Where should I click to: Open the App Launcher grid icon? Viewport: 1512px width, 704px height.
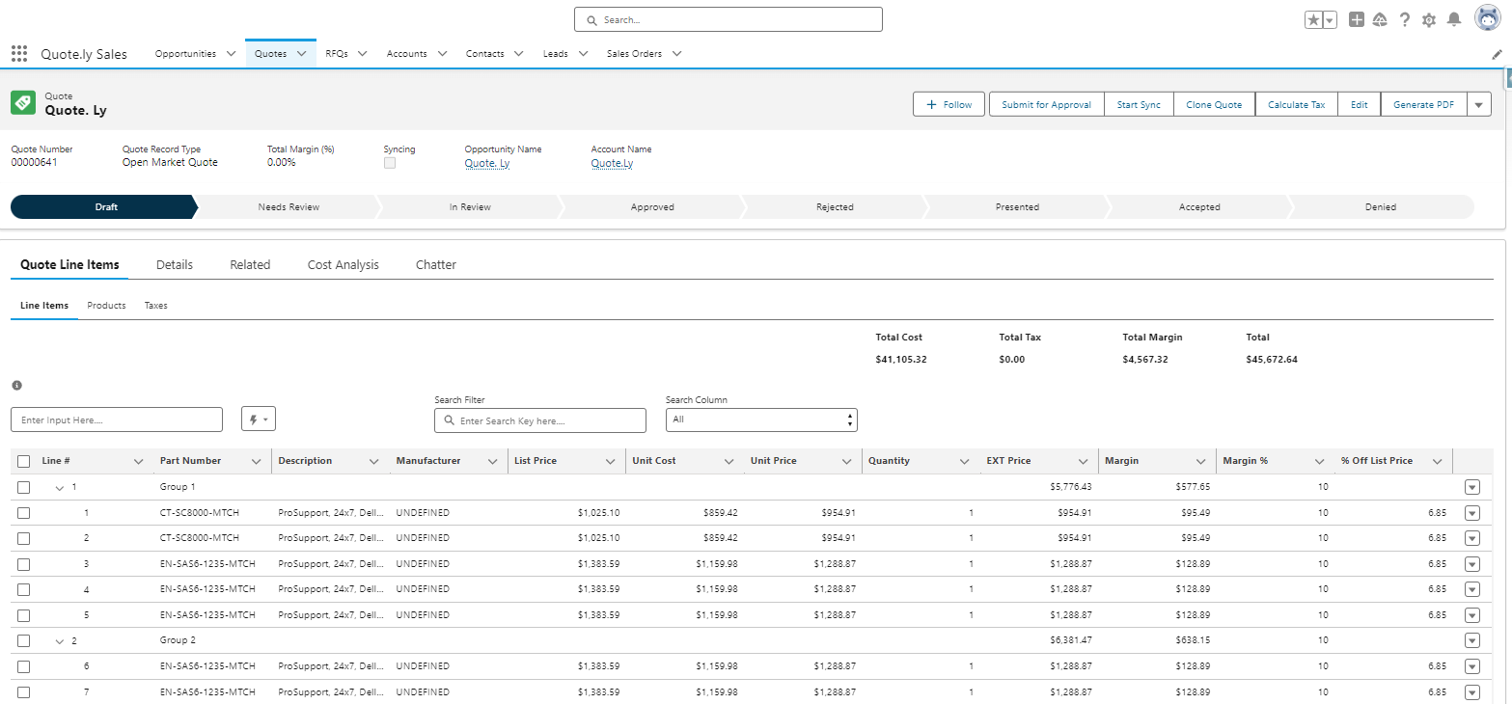pyautogui.click(x=19, y=54)
